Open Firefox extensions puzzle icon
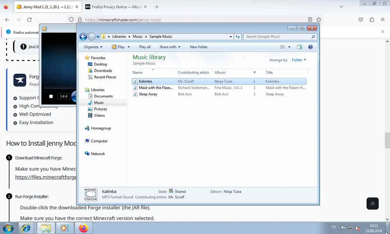 click(x=372, y=20)
